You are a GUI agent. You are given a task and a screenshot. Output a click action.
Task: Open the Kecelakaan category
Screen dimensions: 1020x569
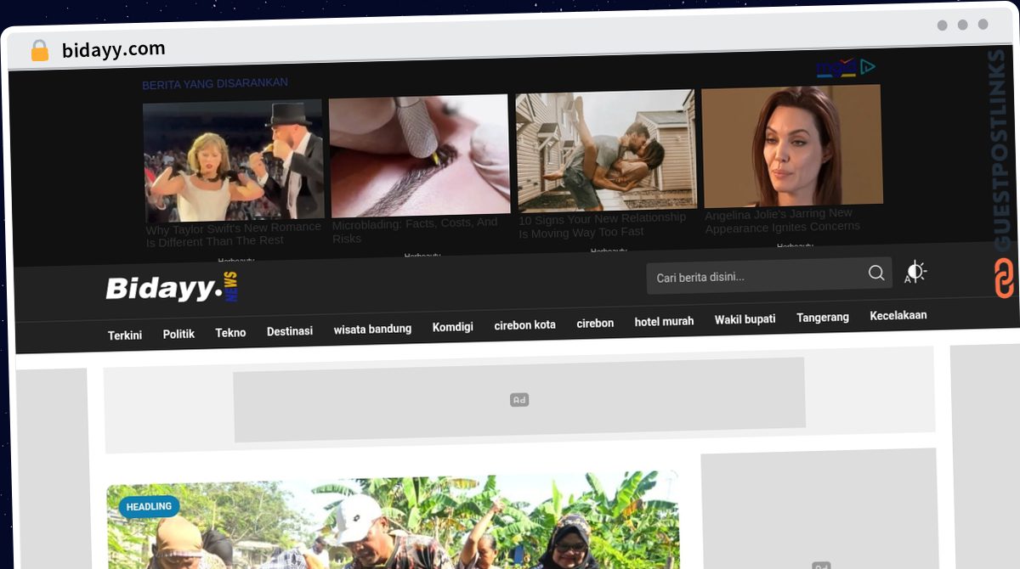(x=898, y=315)
